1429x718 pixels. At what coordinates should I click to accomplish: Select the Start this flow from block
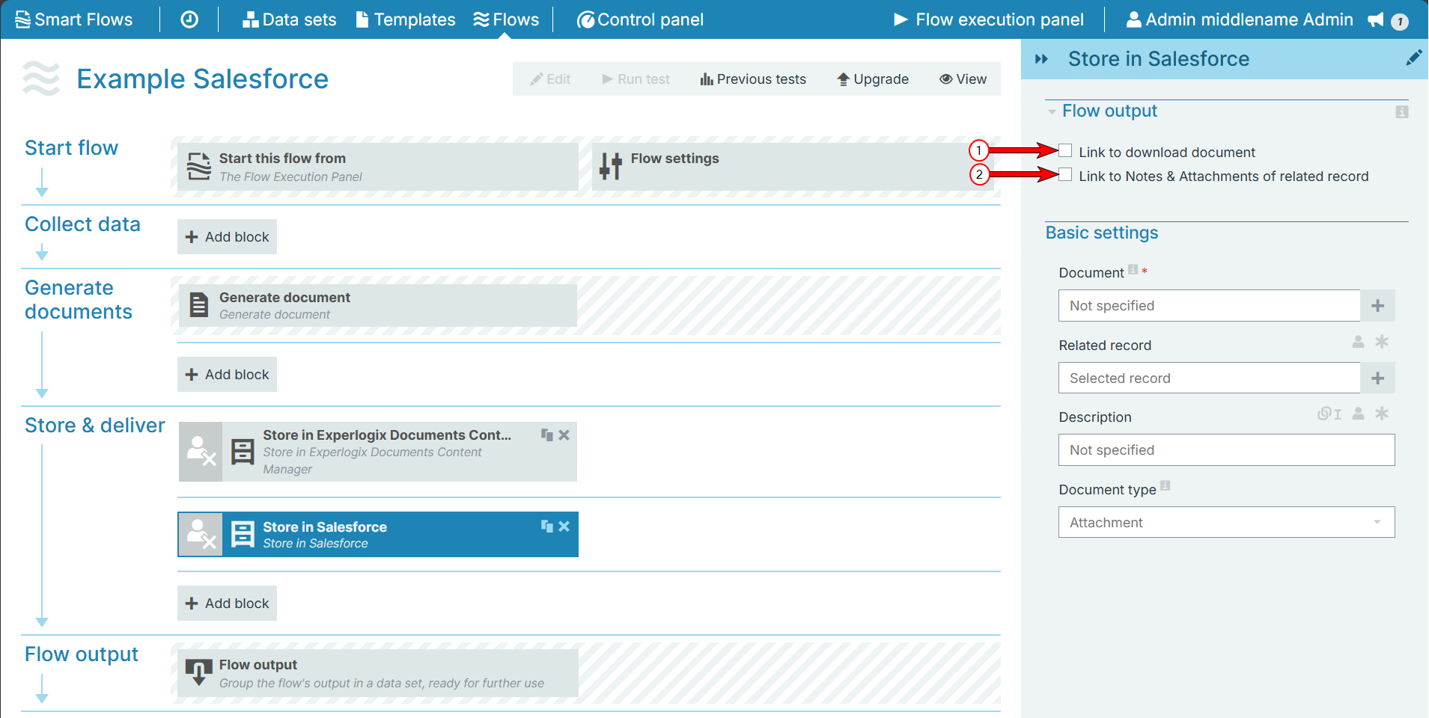(378, 167)
